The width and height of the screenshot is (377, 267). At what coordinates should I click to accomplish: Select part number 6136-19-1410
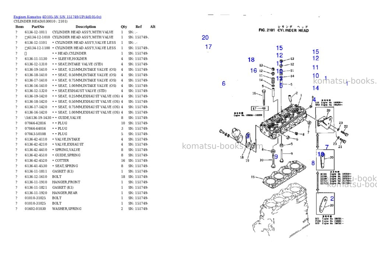coord(36,70)
